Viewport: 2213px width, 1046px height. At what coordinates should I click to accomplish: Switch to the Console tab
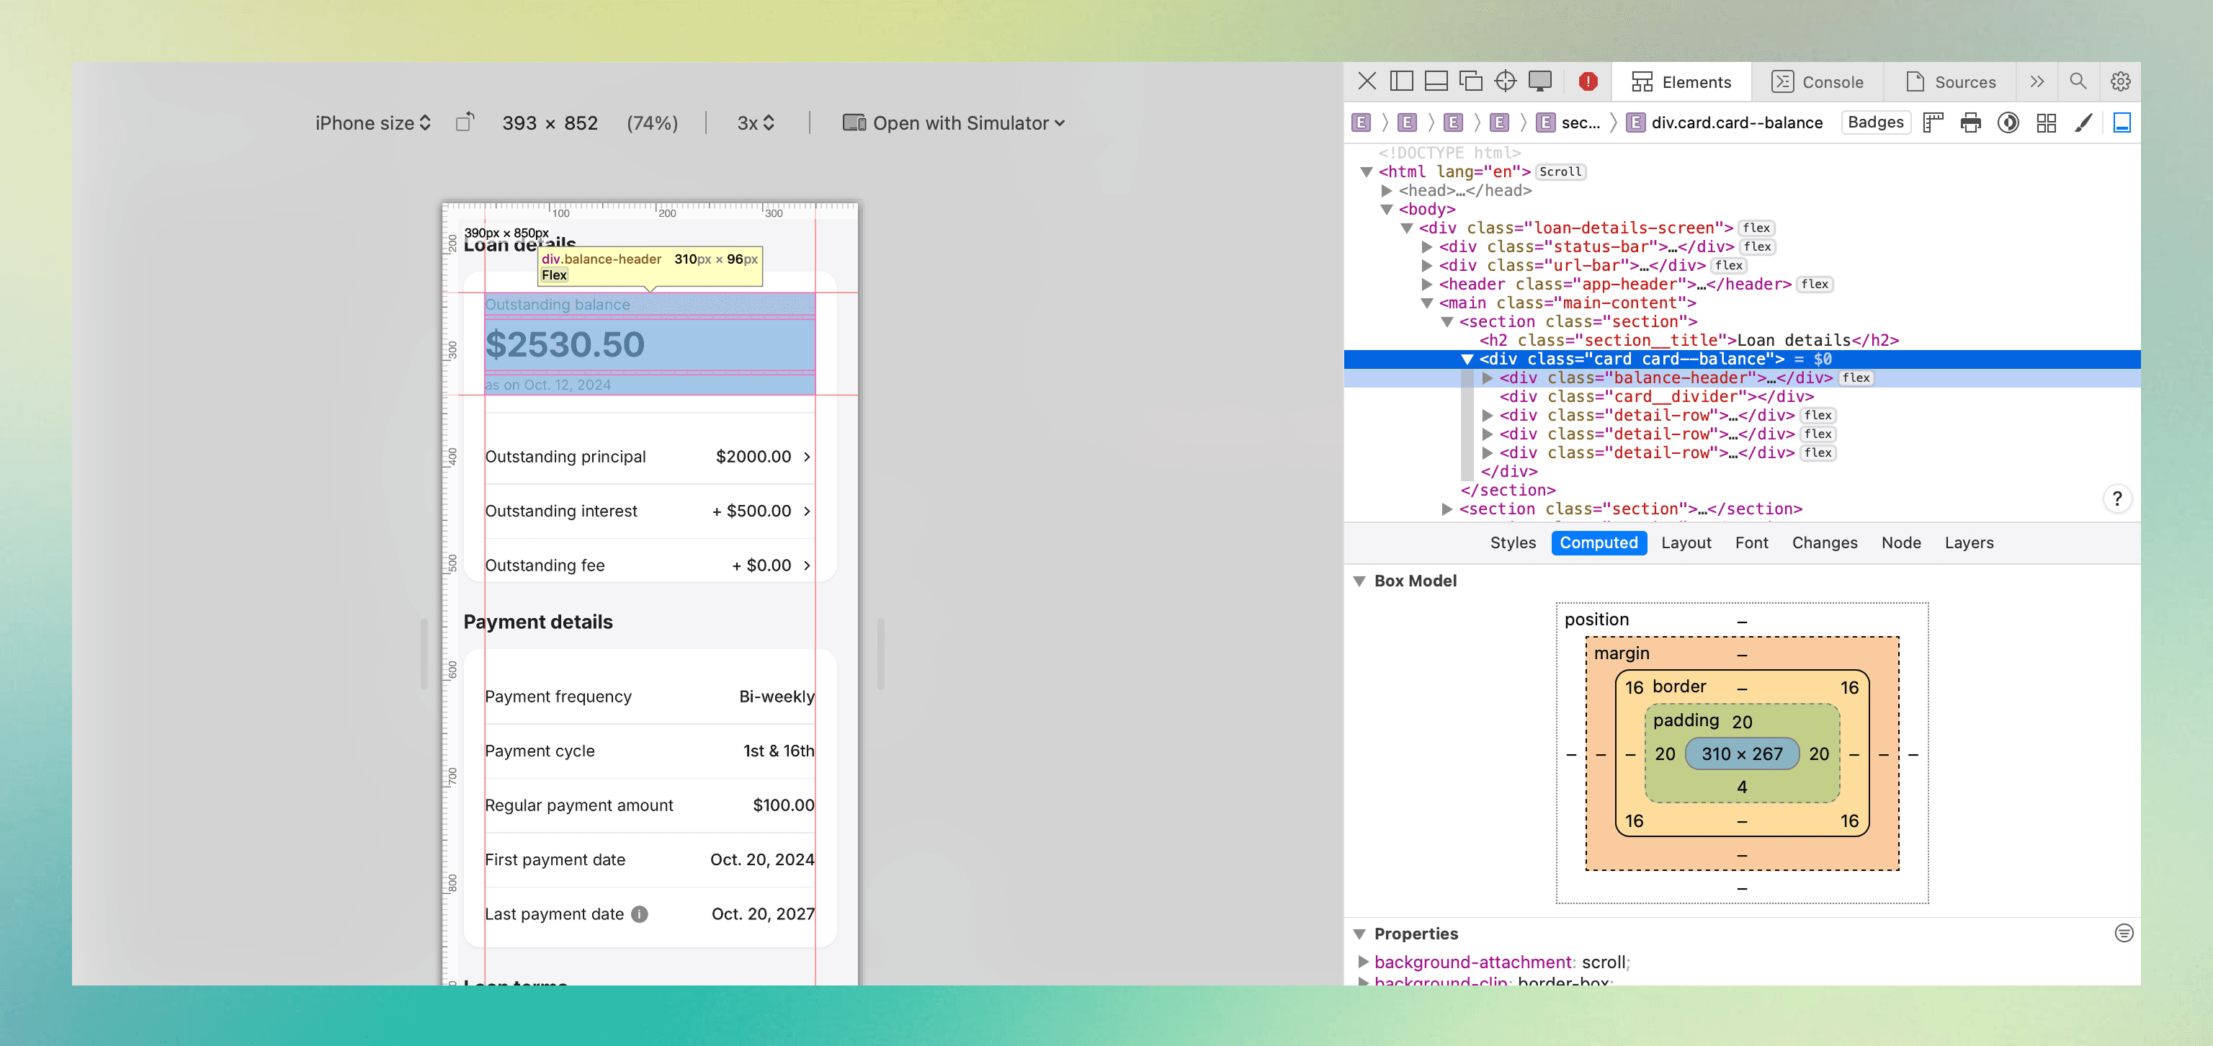1817,82
